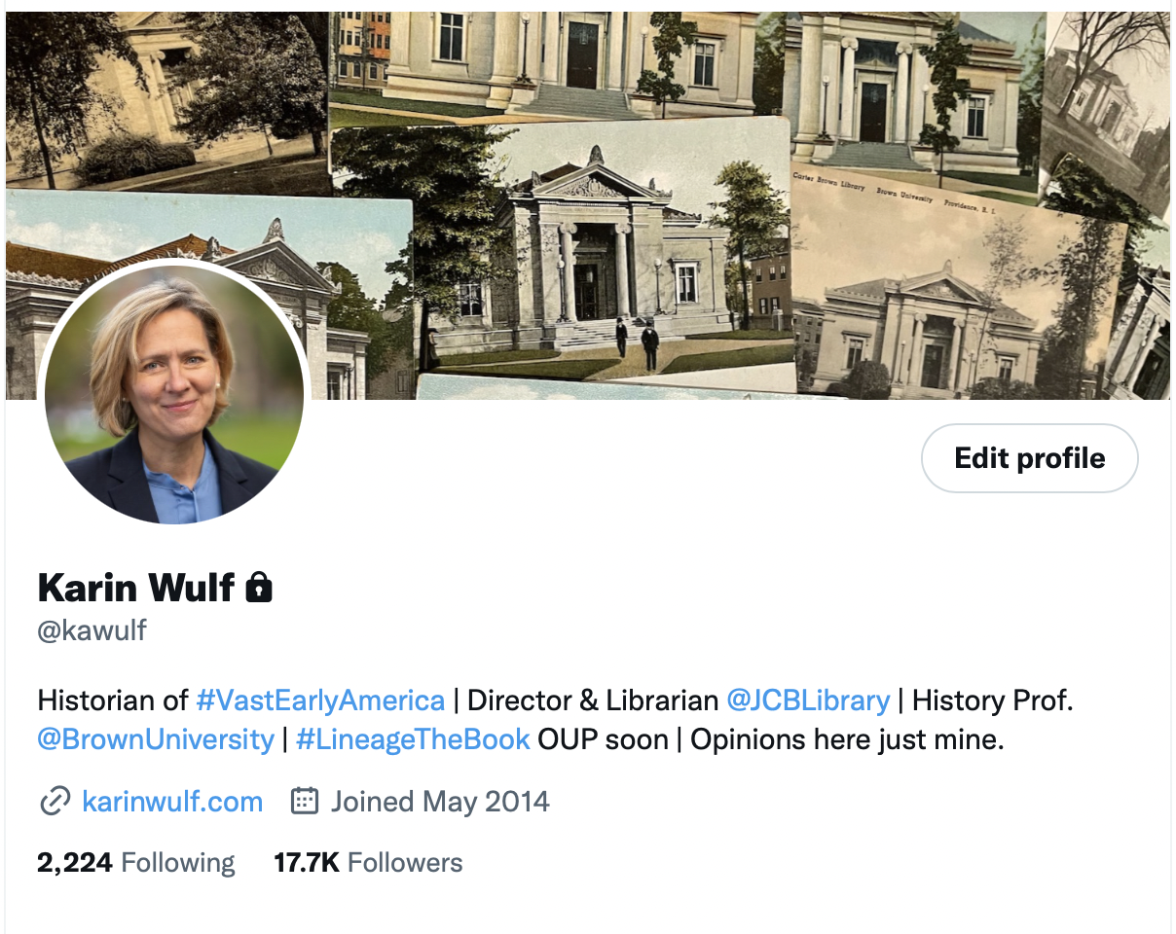
Task: Open the karinwulf.com website link
Action: (172, 802)
